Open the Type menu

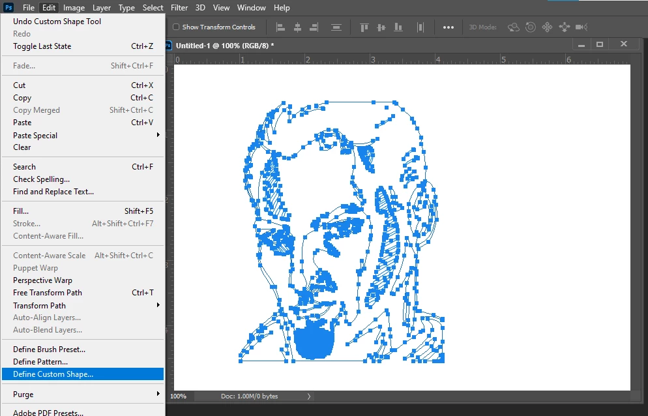point(126,7)
